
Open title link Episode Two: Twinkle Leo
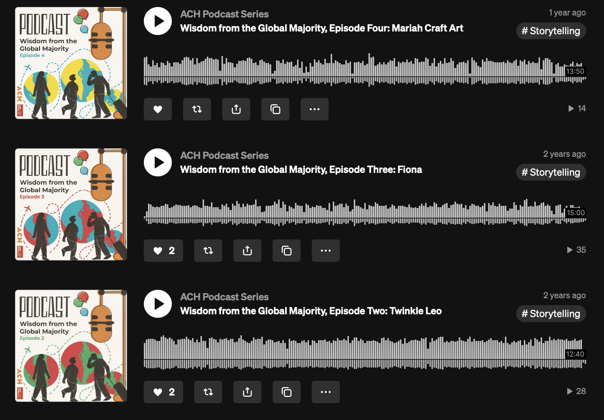[311, 311]
